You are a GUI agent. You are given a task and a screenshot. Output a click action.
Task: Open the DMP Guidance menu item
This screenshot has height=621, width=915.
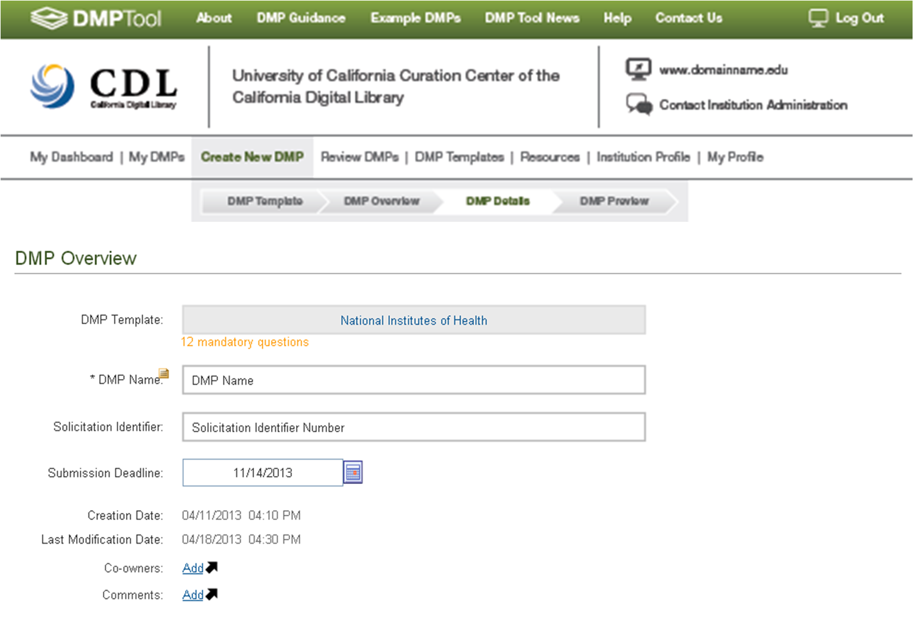point(301,18)
